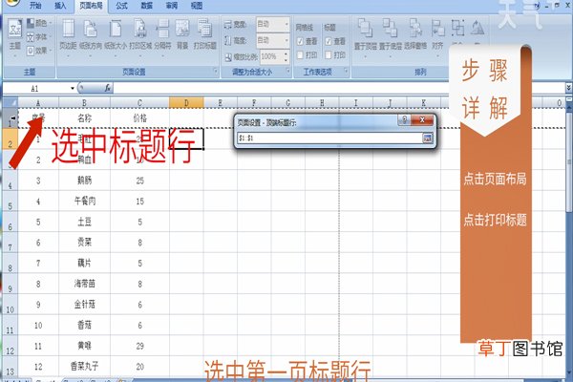The height and width of the screenshot is (382, 573).
Task: Click the 打印区域 print area icon
Action: click(140, 30)
